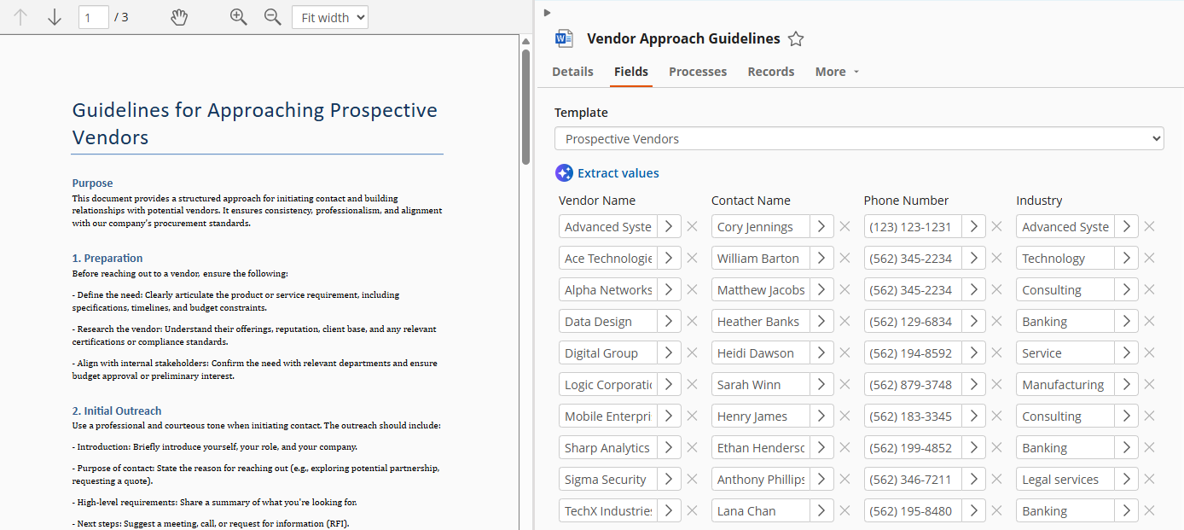Switch to the Details tab
Viewport: 1184px width, 530px height.
coord(572,72)
